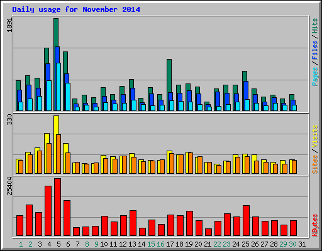Image resolution: width=322 pixels, height=251 pixels.
Task: Click day label 10 on the x-axis
Action: (104, 244)
